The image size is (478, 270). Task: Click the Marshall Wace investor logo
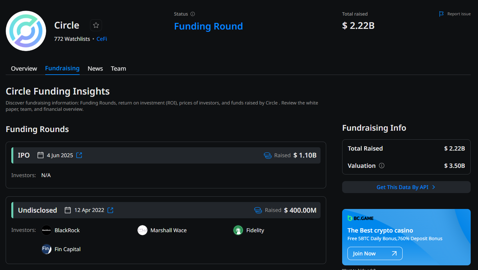(142, 230)
